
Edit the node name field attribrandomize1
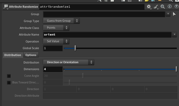click(92, 7)
